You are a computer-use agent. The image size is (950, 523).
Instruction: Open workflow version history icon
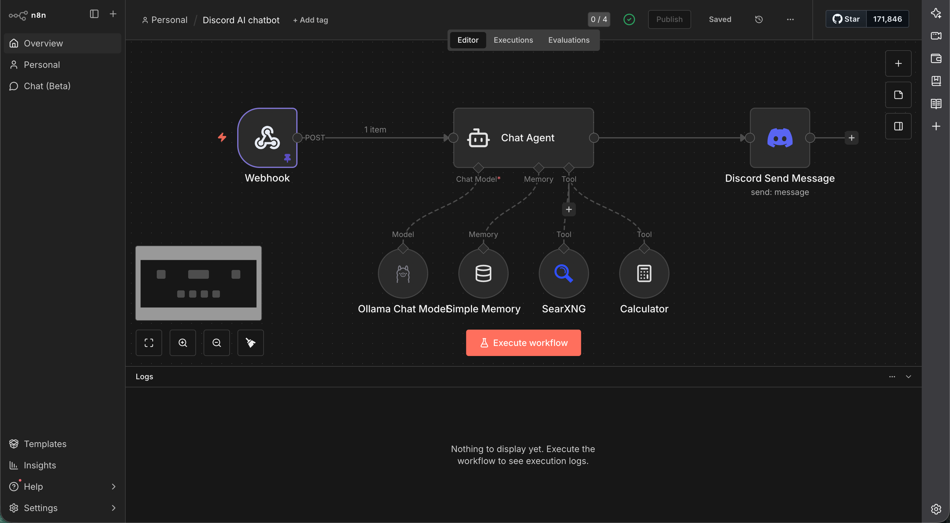point(759,19)
